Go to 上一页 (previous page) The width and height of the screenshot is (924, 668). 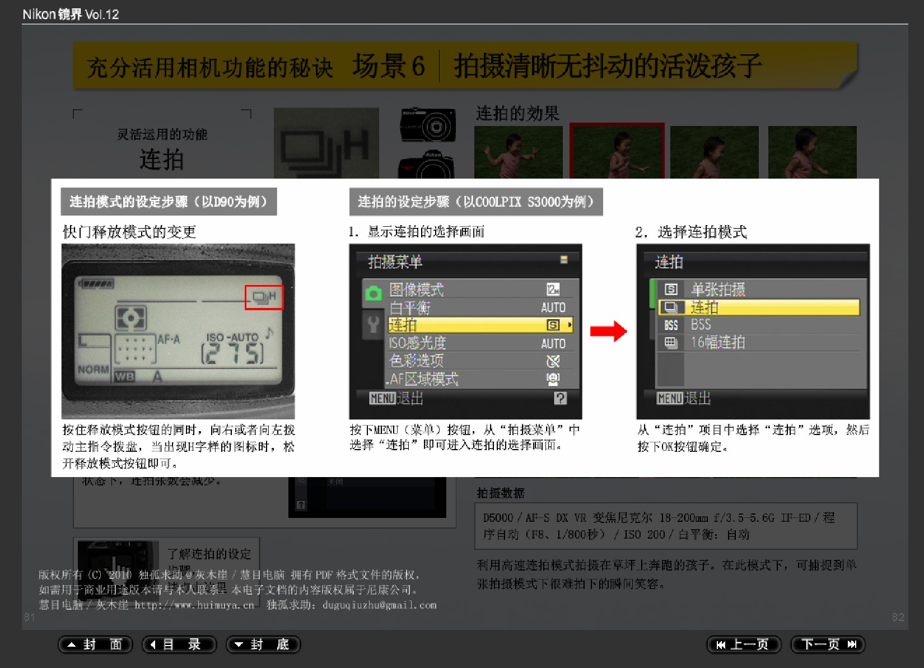[x=744, y=644]
